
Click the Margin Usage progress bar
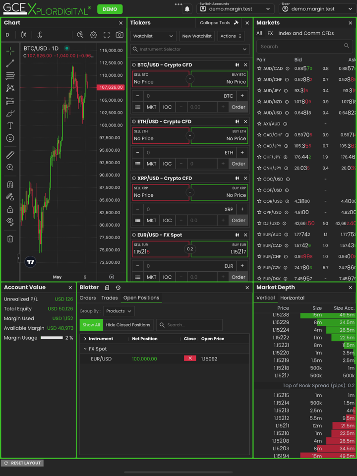click(x=52, y=338)
